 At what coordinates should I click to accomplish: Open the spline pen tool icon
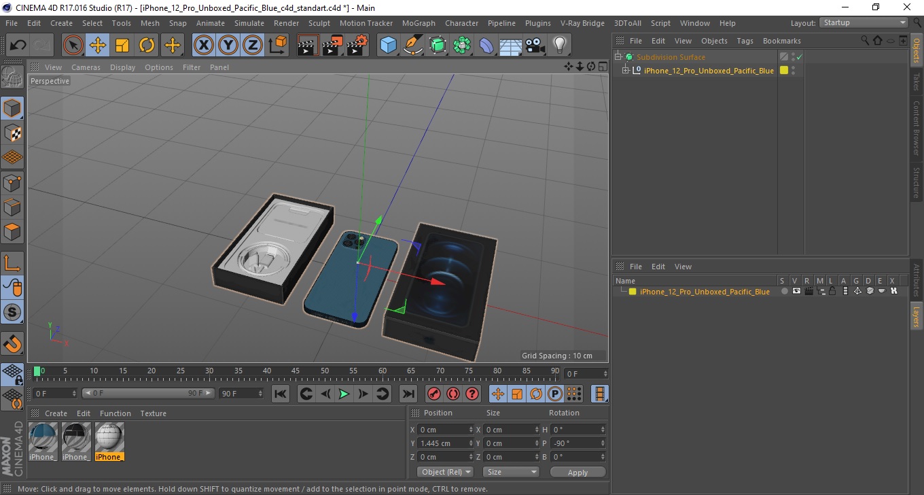(x=413, y=46)
